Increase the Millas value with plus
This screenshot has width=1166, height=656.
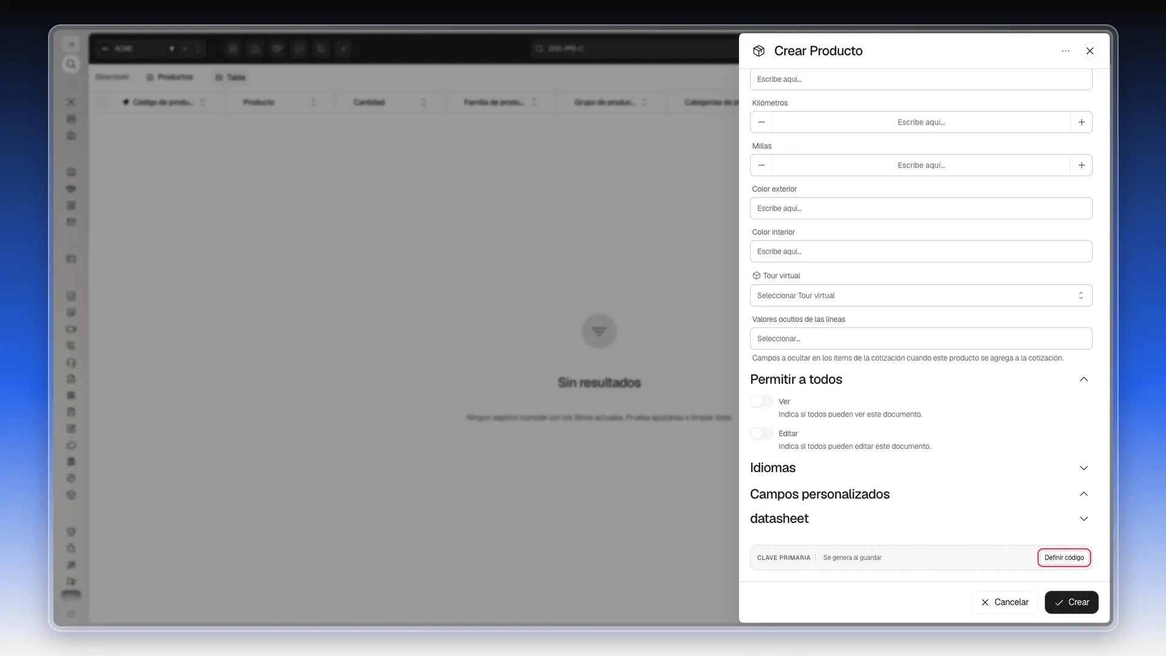pyautogui.click(x=1082, y=165)
